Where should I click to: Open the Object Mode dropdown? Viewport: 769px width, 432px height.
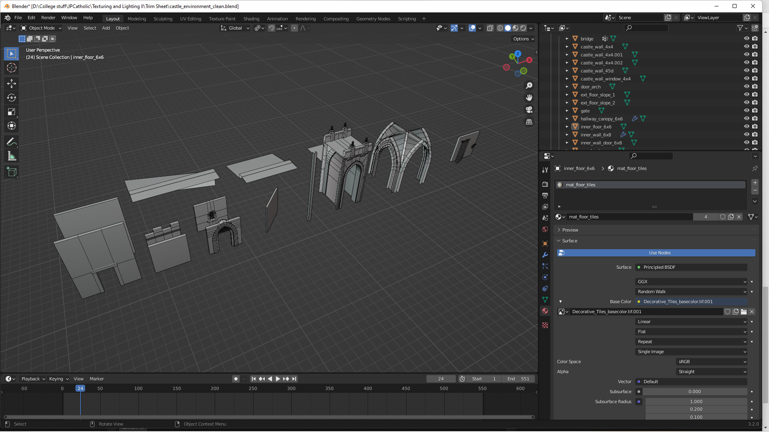point(41,28)
